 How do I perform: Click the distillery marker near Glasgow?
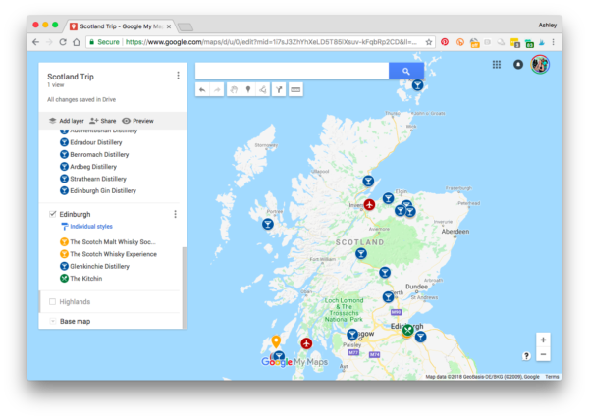352,334
